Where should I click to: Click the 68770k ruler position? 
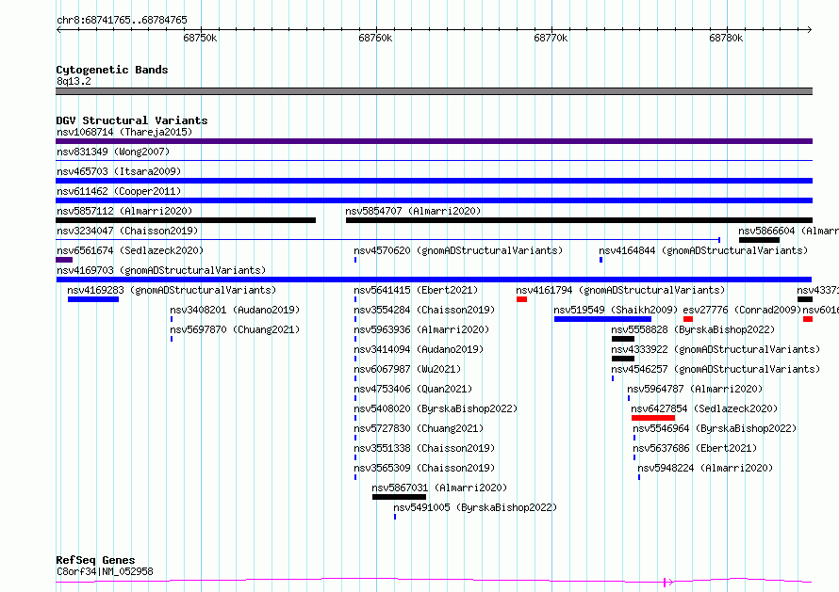coord(551,38)
